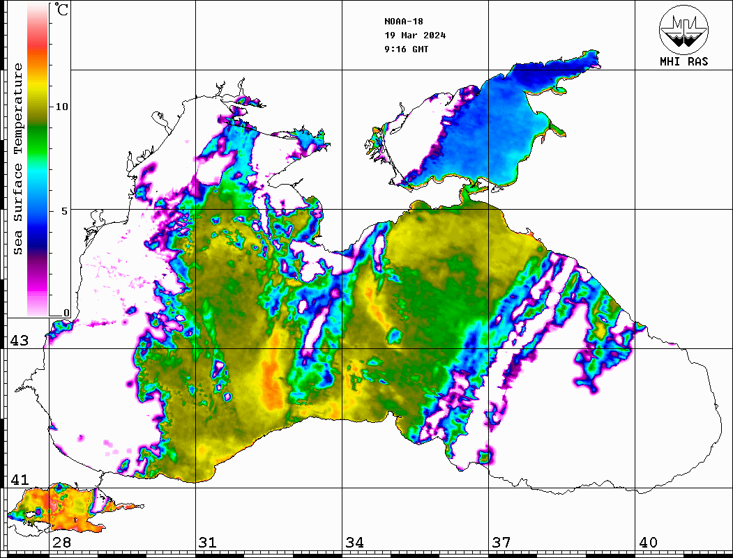The height and width of the screenshot is (558, 733).
Task: Click the '0' tick on temperature scale
Action: (66, 313)
